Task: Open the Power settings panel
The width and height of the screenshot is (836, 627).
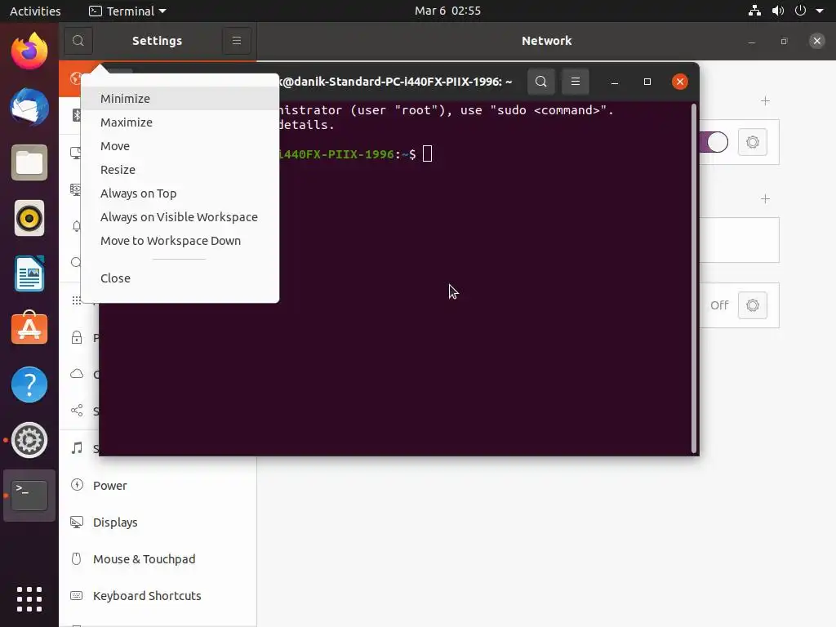Action: (158, 485)
